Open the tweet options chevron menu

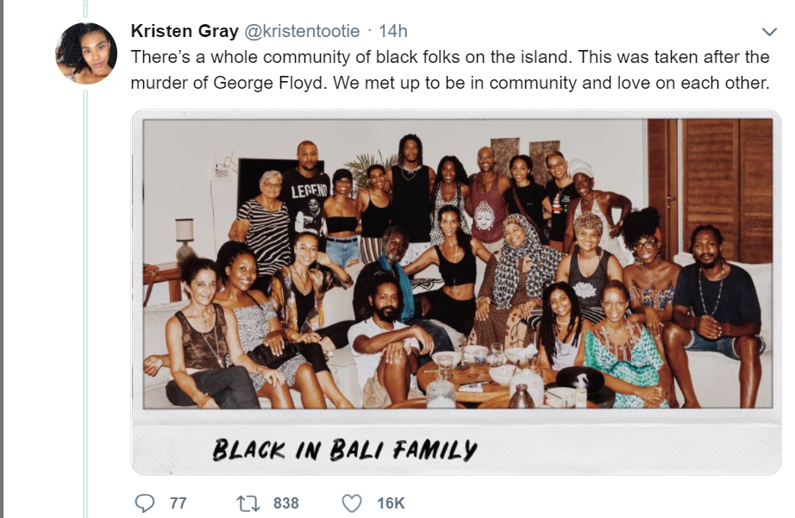tap(769, 32)
